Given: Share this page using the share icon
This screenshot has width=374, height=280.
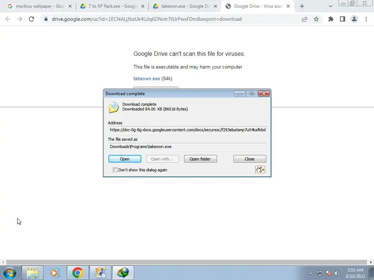Looking at the screenshot, I should (305, 19).
